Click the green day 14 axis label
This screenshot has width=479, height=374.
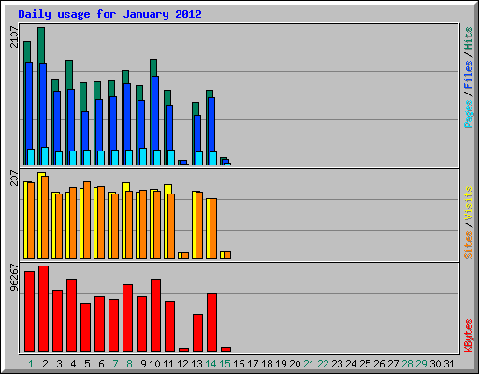pos(210,364)
